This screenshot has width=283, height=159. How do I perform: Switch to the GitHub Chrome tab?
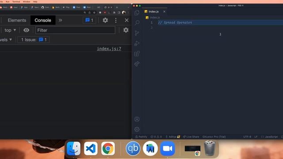45,8
